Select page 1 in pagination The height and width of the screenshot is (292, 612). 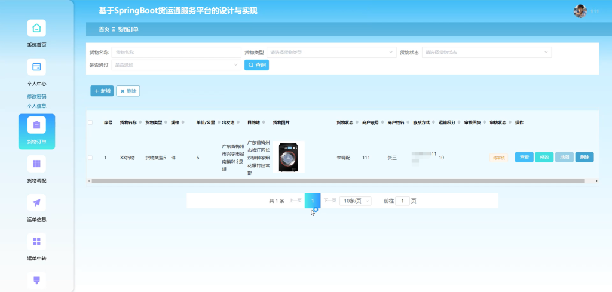[313, 201]
